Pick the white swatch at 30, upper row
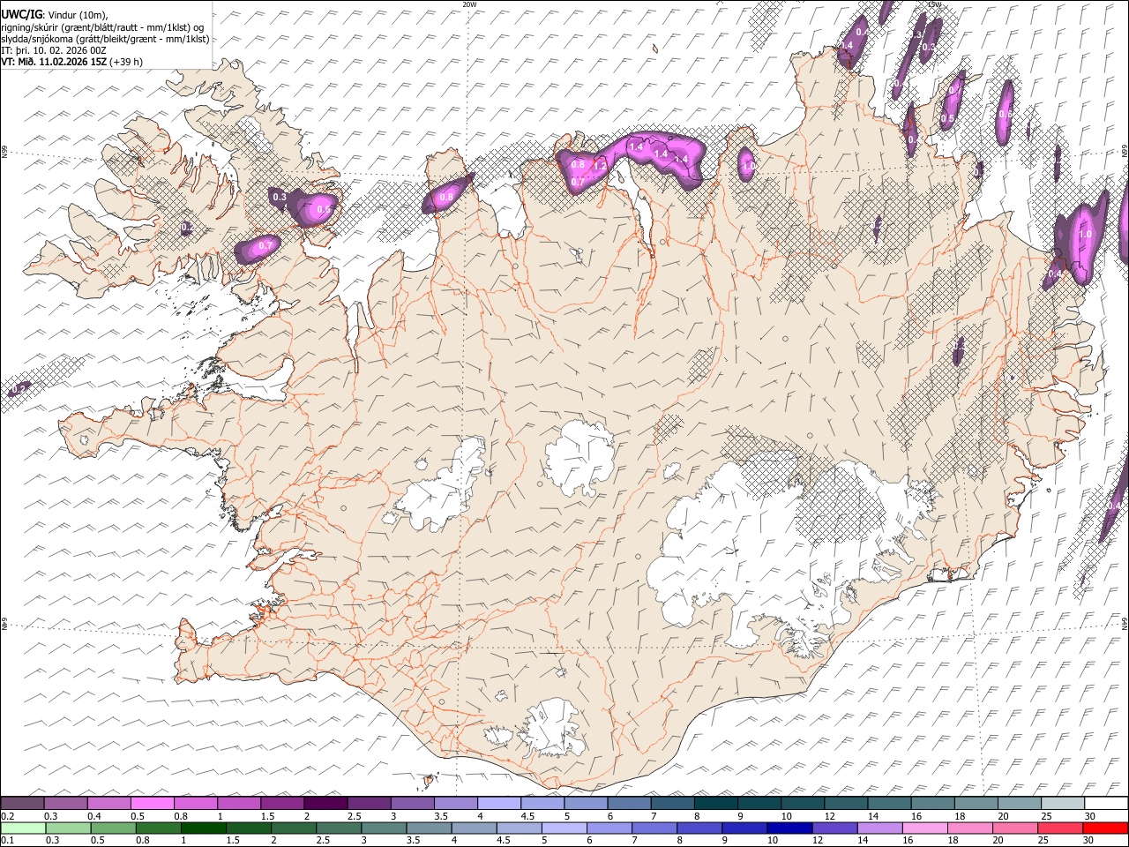The height and width of the screenshot is (847, 1129). coord(1105,804)
